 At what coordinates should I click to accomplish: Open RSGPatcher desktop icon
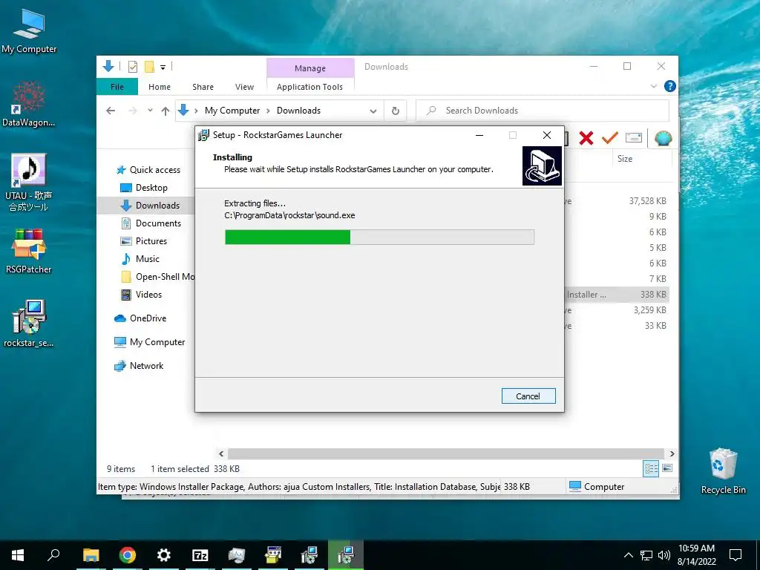pyautogui.click(x=29, y=251)
